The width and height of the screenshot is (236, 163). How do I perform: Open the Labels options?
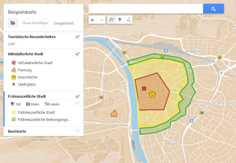click(x=52, y=104)
